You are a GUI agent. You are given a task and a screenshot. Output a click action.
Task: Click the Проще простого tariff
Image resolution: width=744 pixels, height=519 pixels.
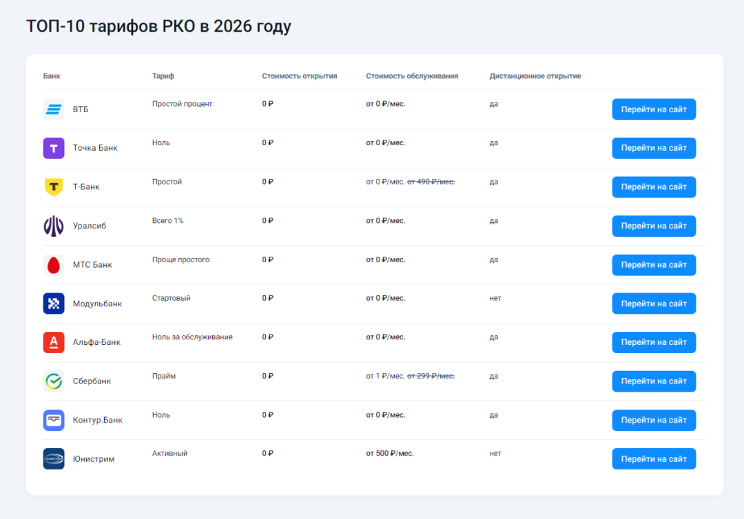point(180,259)
